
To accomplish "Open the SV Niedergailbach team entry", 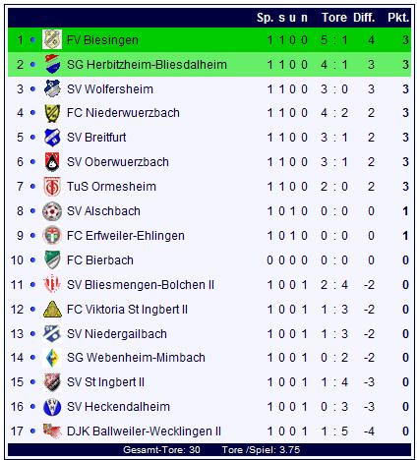I will coord(117,334).
